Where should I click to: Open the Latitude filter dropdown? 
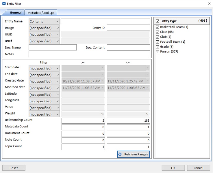[x=44, y=95]
